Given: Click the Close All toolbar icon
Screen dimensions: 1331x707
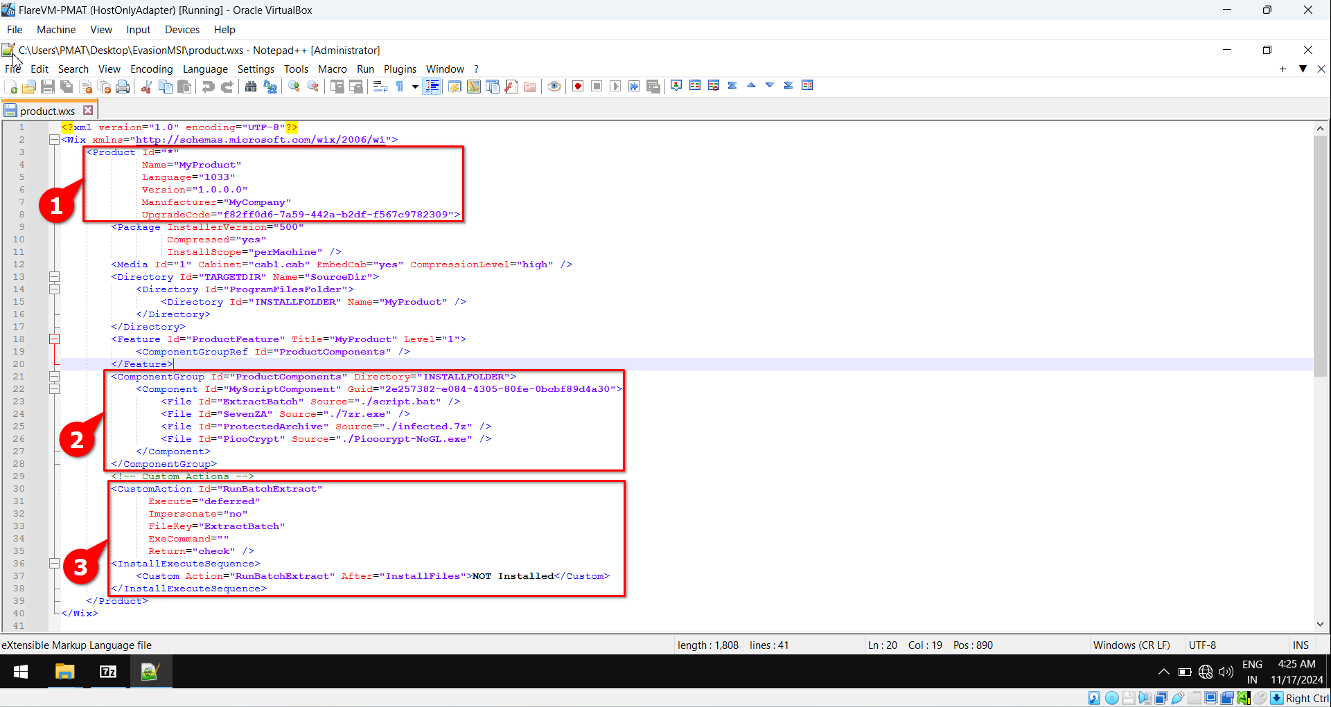Looking at the screenshot, I should pos(105,87).
